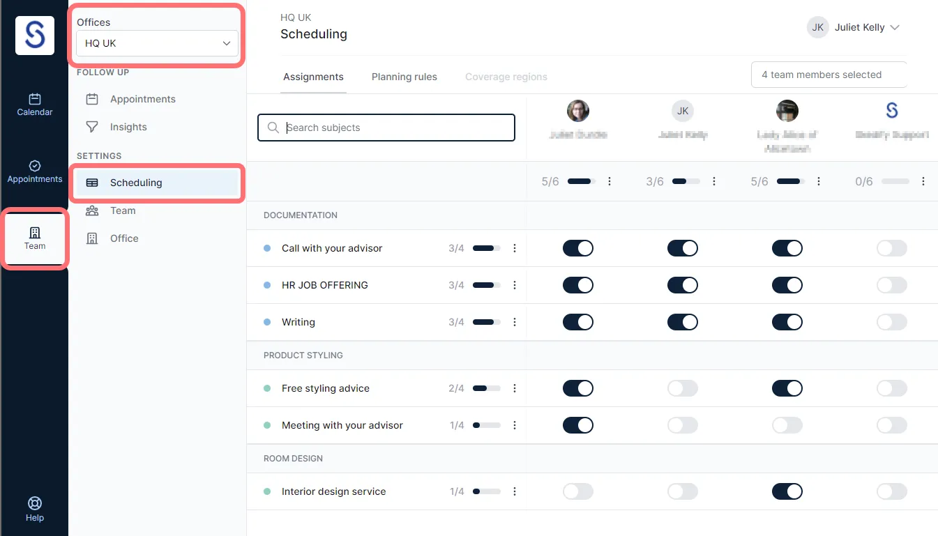Open the Calendar view from left rail
This screenshot has height=536, width=938.
click(x=35, y=105)
